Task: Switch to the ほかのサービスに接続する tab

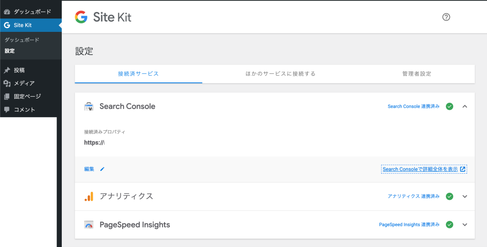Action: (x=281, y=74)
